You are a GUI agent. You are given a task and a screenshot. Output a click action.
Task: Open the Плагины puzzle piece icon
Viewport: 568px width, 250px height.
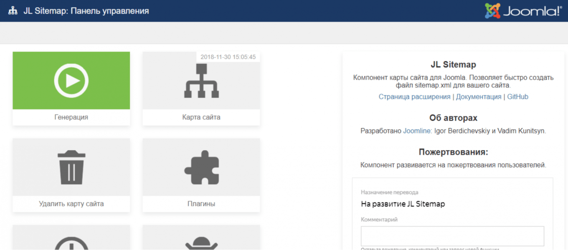(x=201, y=167)
